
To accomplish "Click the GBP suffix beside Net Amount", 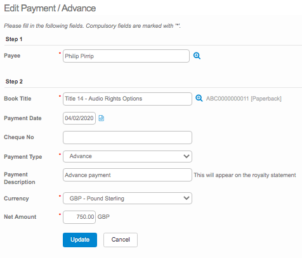I will point(103,217).
